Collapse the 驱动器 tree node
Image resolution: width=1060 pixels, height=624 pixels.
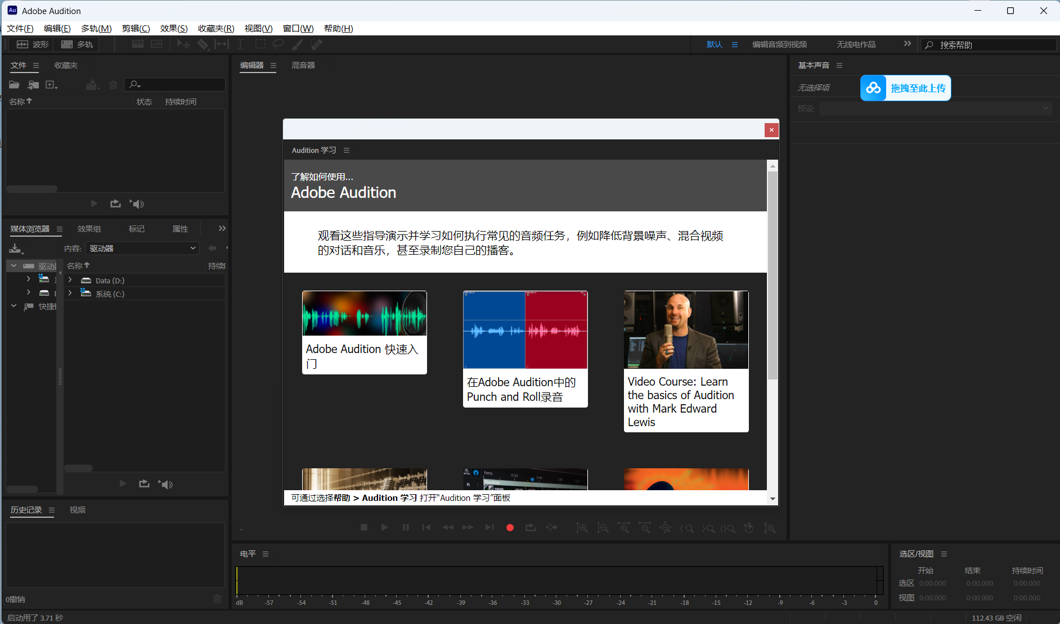pos(14,265)
